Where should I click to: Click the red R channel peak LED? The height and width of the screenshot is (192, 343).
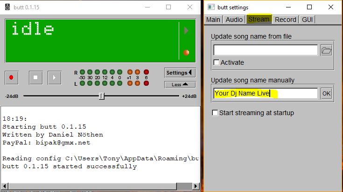click(x=147, y=72)
